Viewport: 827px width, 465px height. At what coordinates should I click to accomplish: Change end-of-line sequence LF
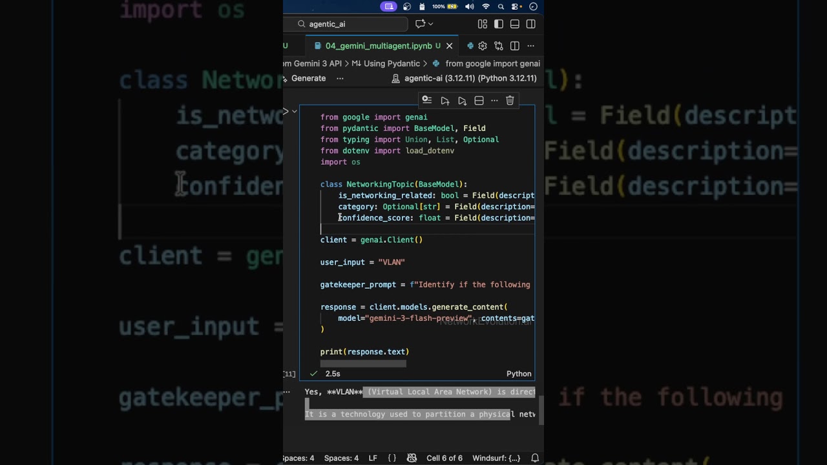pyautogui.click(x=373, y=458)
